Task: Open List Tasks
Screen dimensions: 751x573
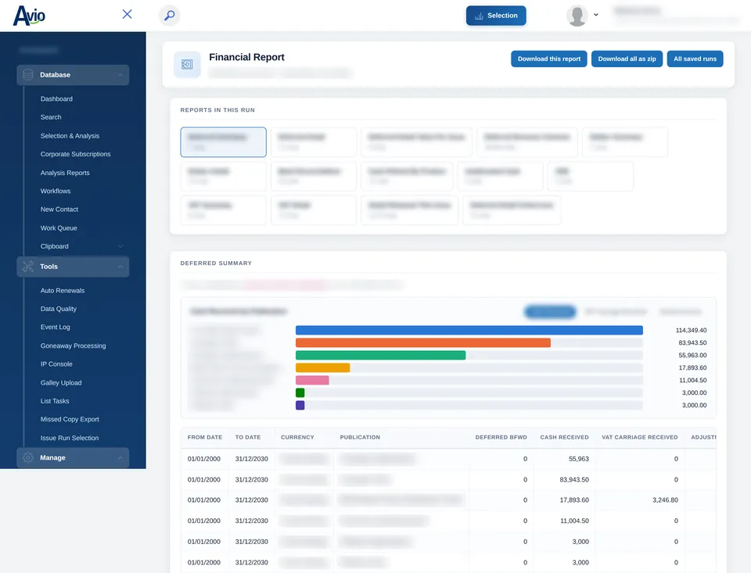Action: tap(55, 401)
